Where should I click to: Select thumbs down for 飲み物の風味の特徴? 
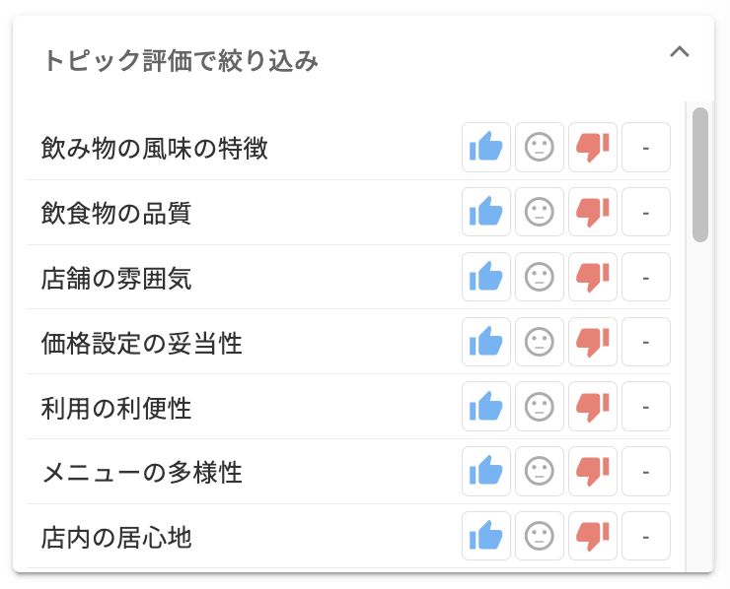pyautogui.click(x=593, y=148)
